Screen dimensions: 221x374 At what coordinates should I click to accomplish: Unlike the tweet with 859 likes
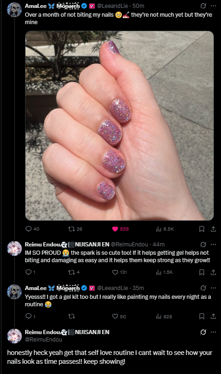pyautogui.click(x=120, y=229)
